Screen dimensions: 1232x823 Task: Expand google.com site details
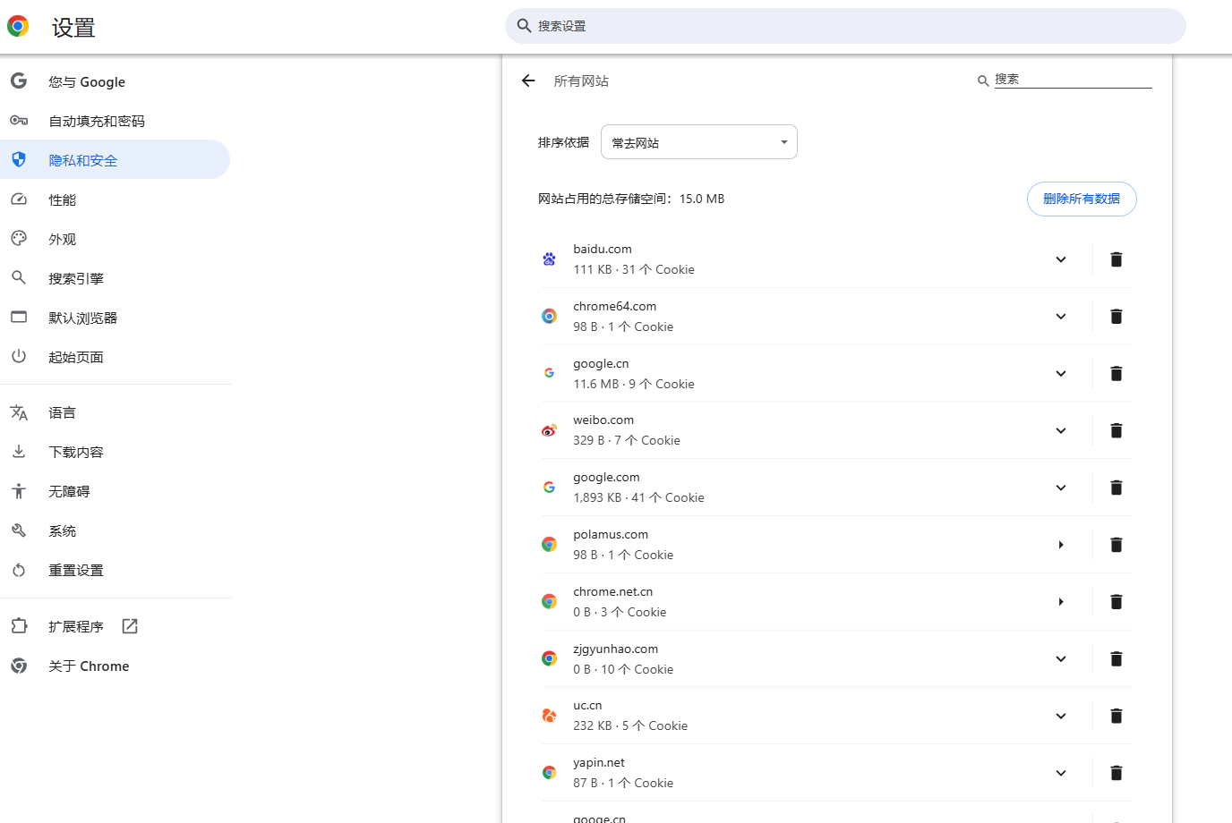tap(1060, 488)
